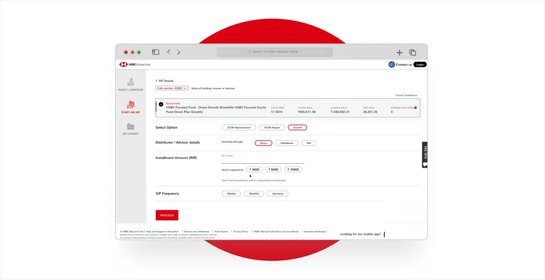Go back using the browser back arrow
This screenshot has height=280, width=545.
click(x=169, y=52)
